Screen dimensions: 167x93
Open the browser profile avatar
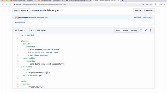pos(156,4)
